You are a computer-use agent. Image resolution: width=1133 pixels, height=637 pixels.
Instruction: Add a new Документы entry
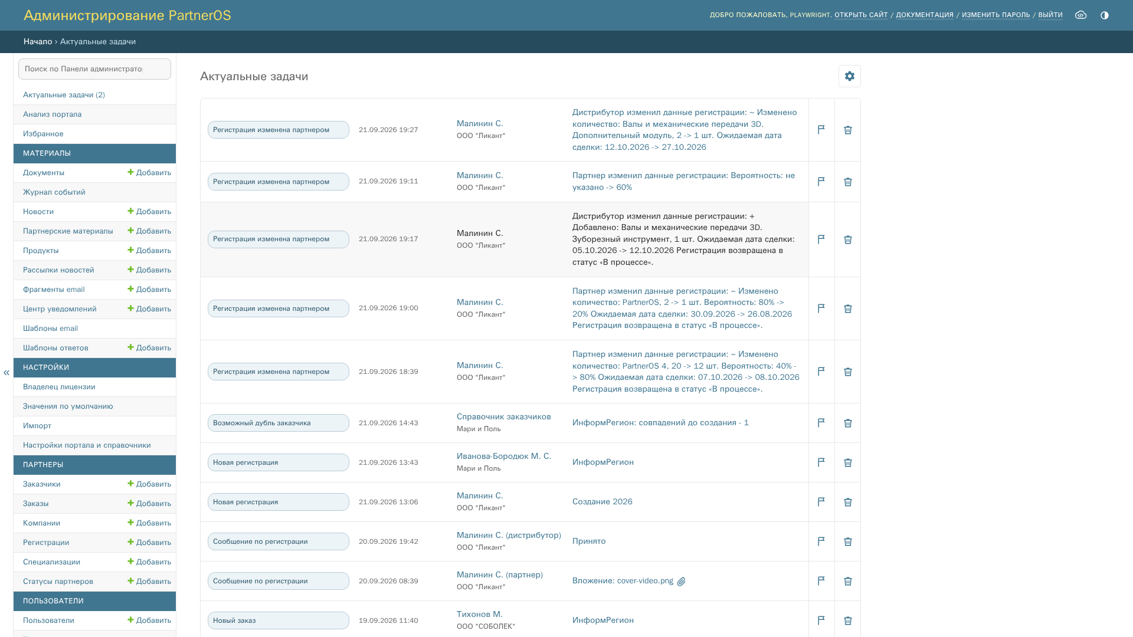(149, 173)
